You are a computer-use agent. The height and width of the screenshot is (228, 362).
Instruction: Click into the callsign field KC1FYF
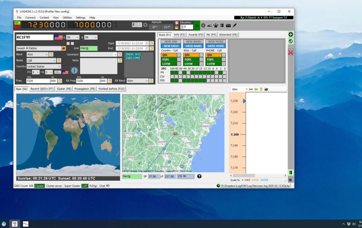[35, 37]
